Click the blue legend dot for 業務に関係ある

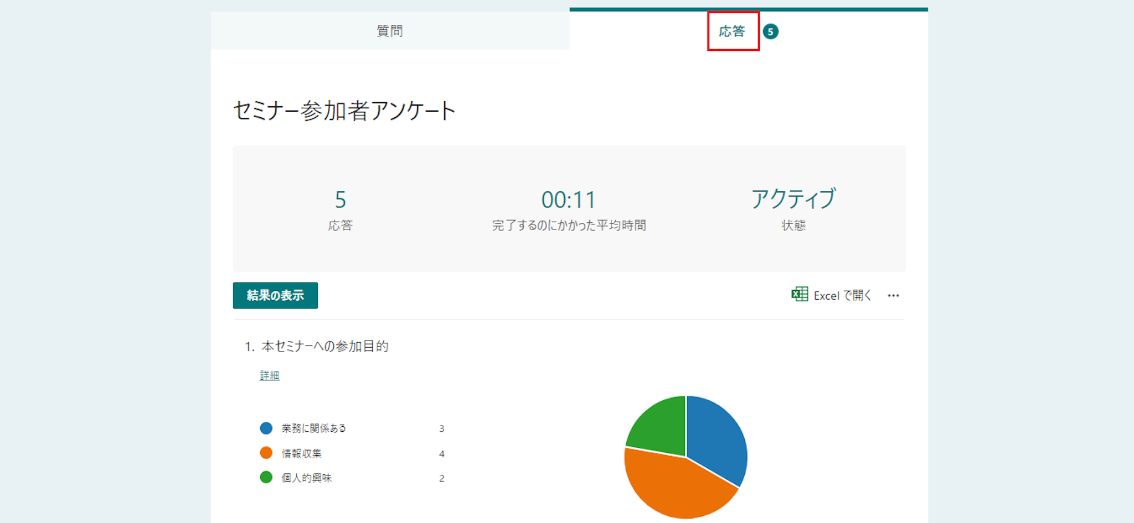click(x=266, y=428)
